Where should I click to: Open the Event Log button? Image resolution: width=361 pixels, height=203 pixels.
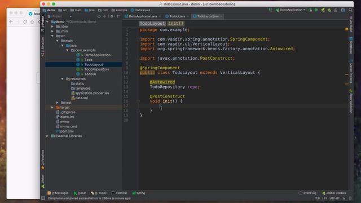pyautogui.click(x=307, y=193)
